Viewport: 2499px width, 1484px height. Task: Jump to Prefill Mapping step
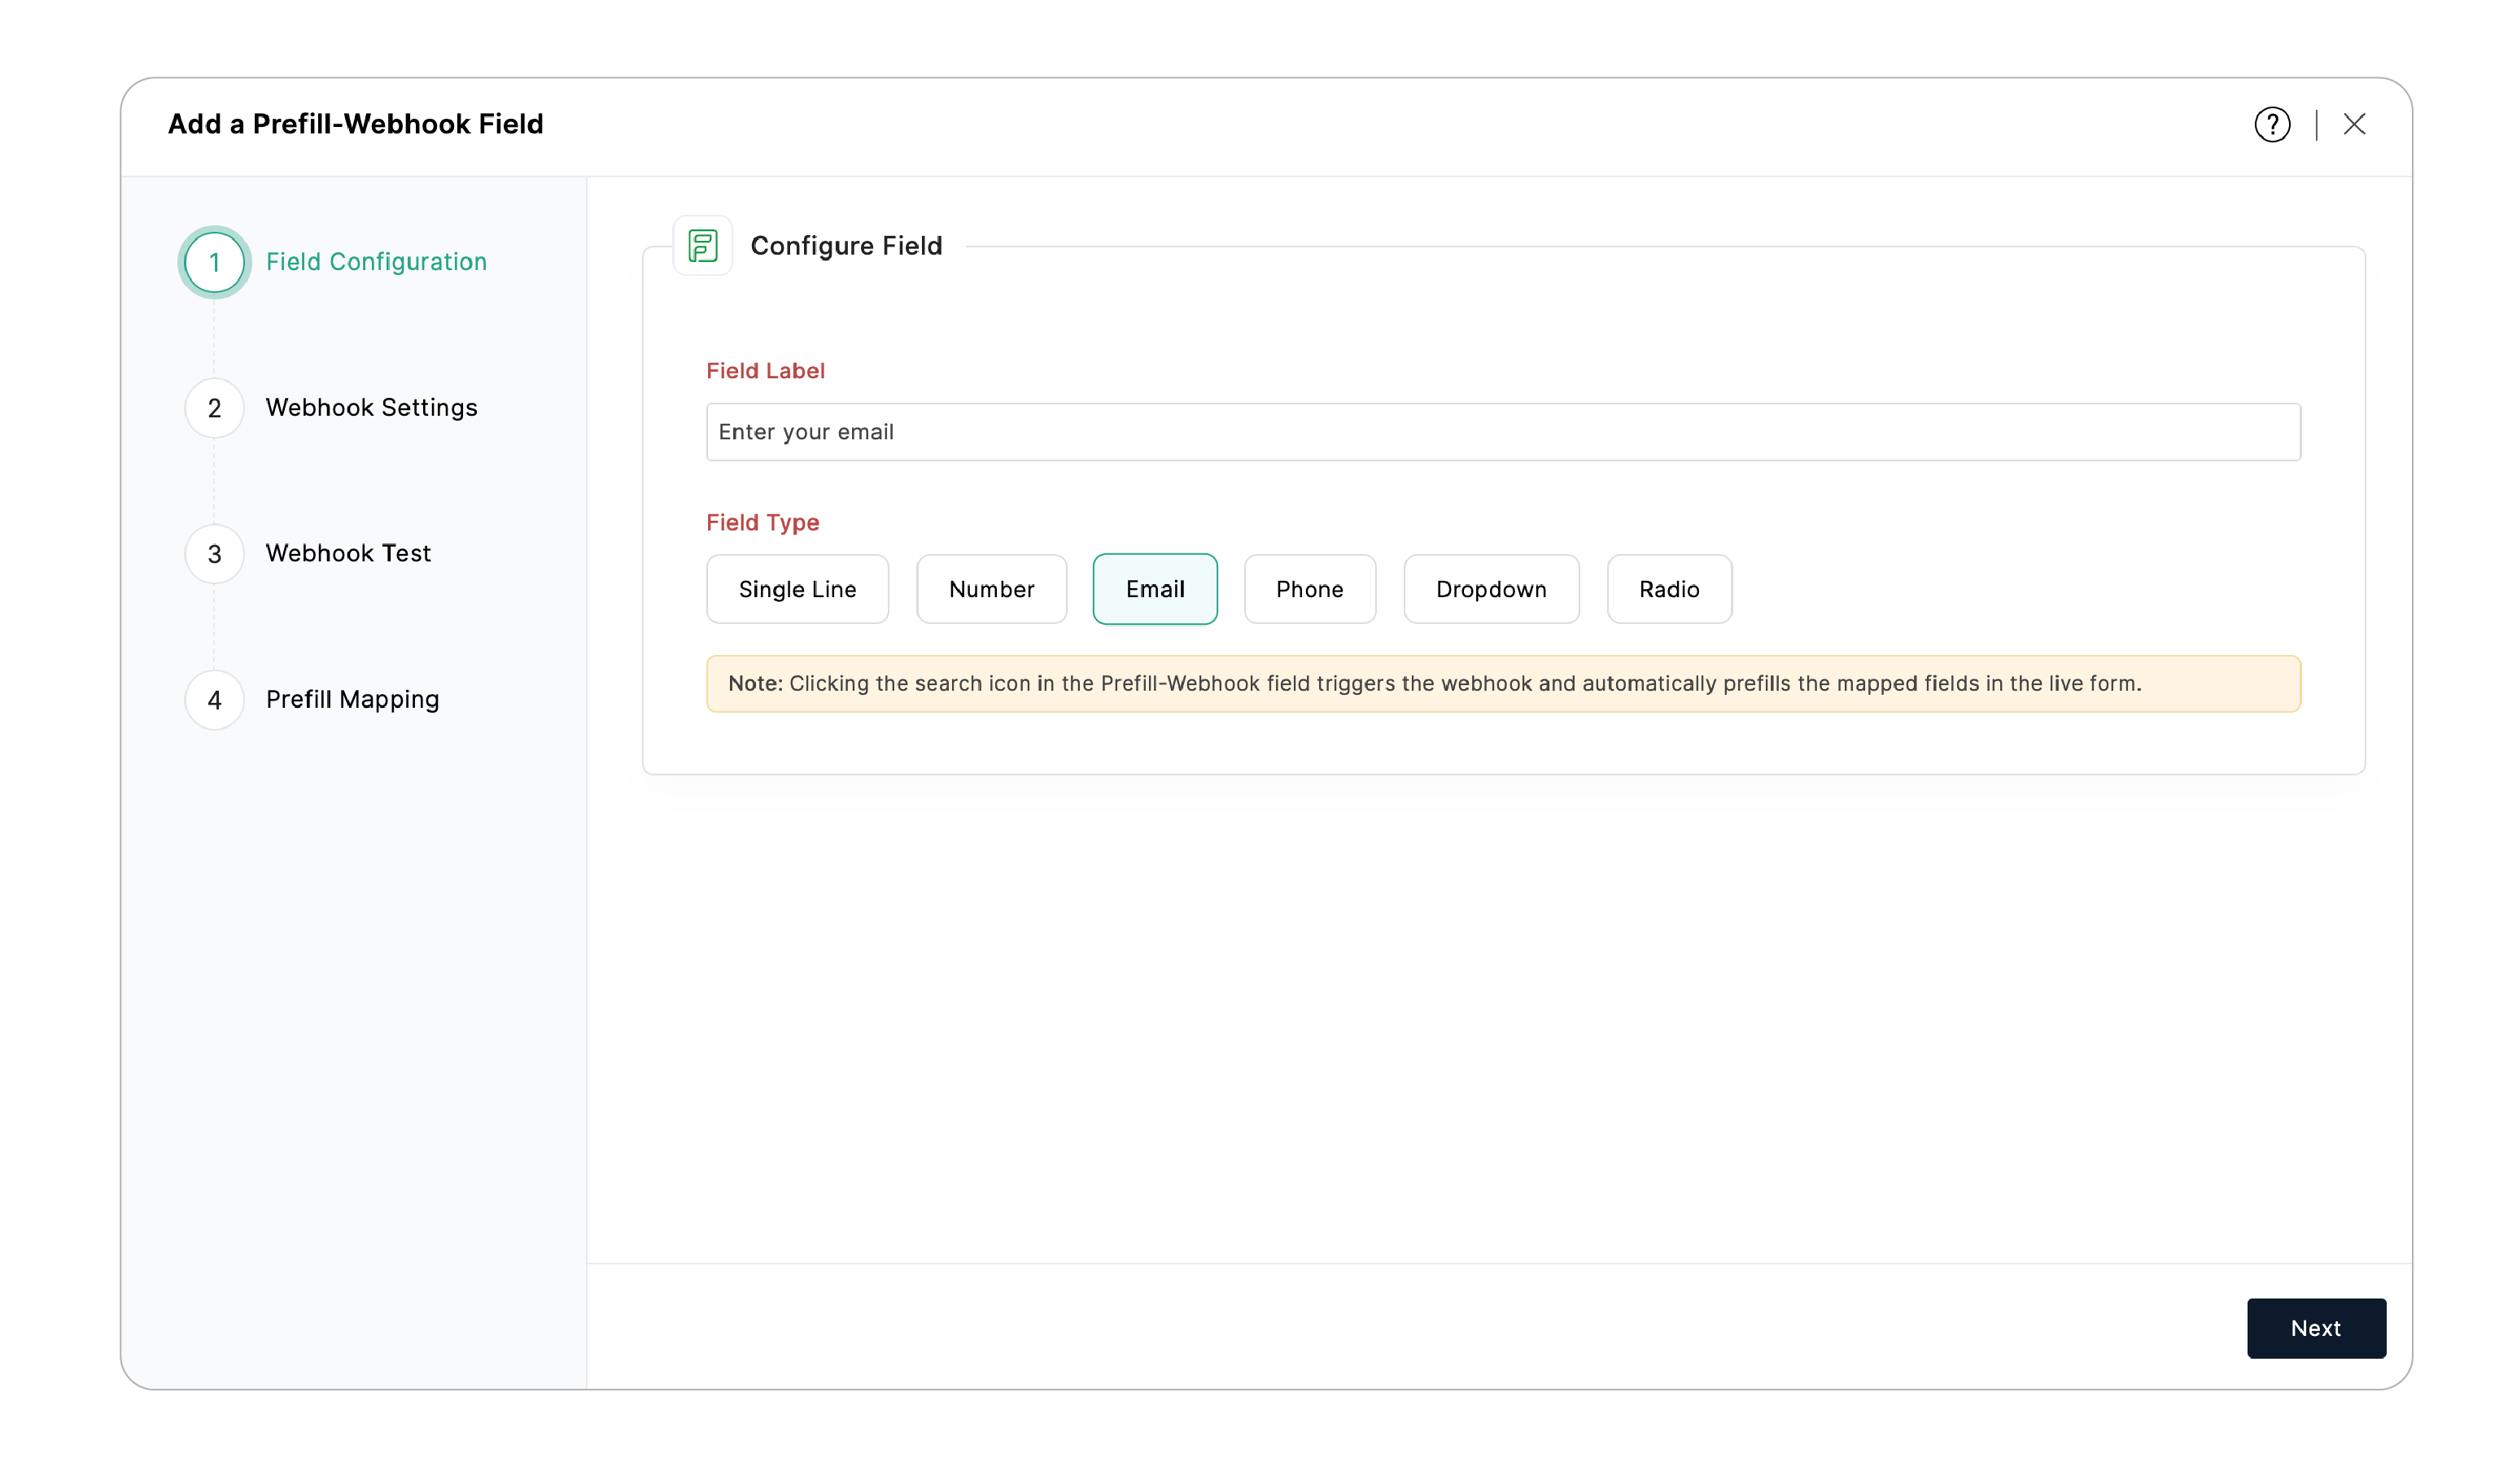click(352, 700)
